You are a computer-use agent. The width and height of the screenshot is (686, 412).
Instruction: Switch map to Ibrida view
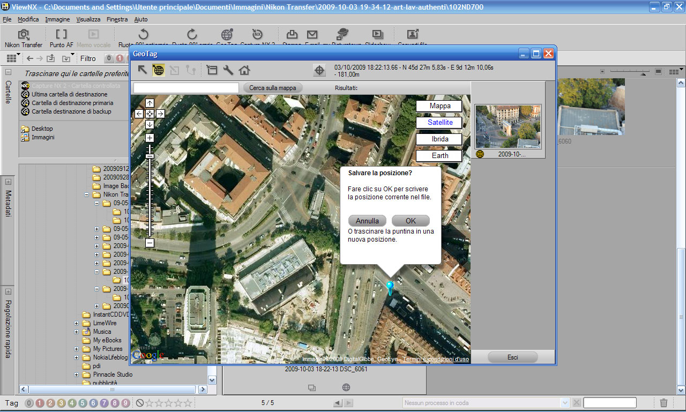439,139
